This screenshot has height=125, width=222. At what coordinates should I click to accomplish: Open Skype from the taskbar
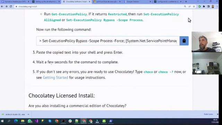pyautogui.click(x=50, y=121)
